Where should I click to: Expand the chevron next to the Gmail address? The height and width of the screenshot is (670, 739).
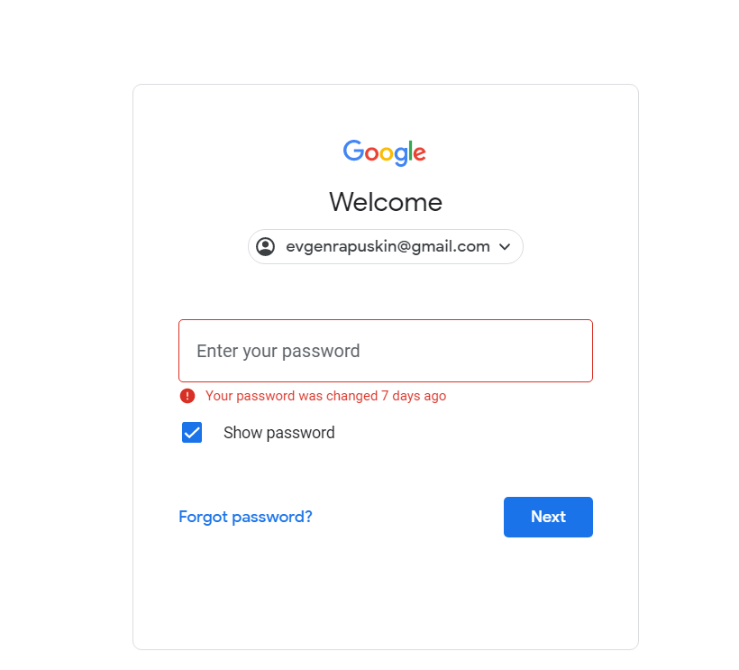(505, 246)
